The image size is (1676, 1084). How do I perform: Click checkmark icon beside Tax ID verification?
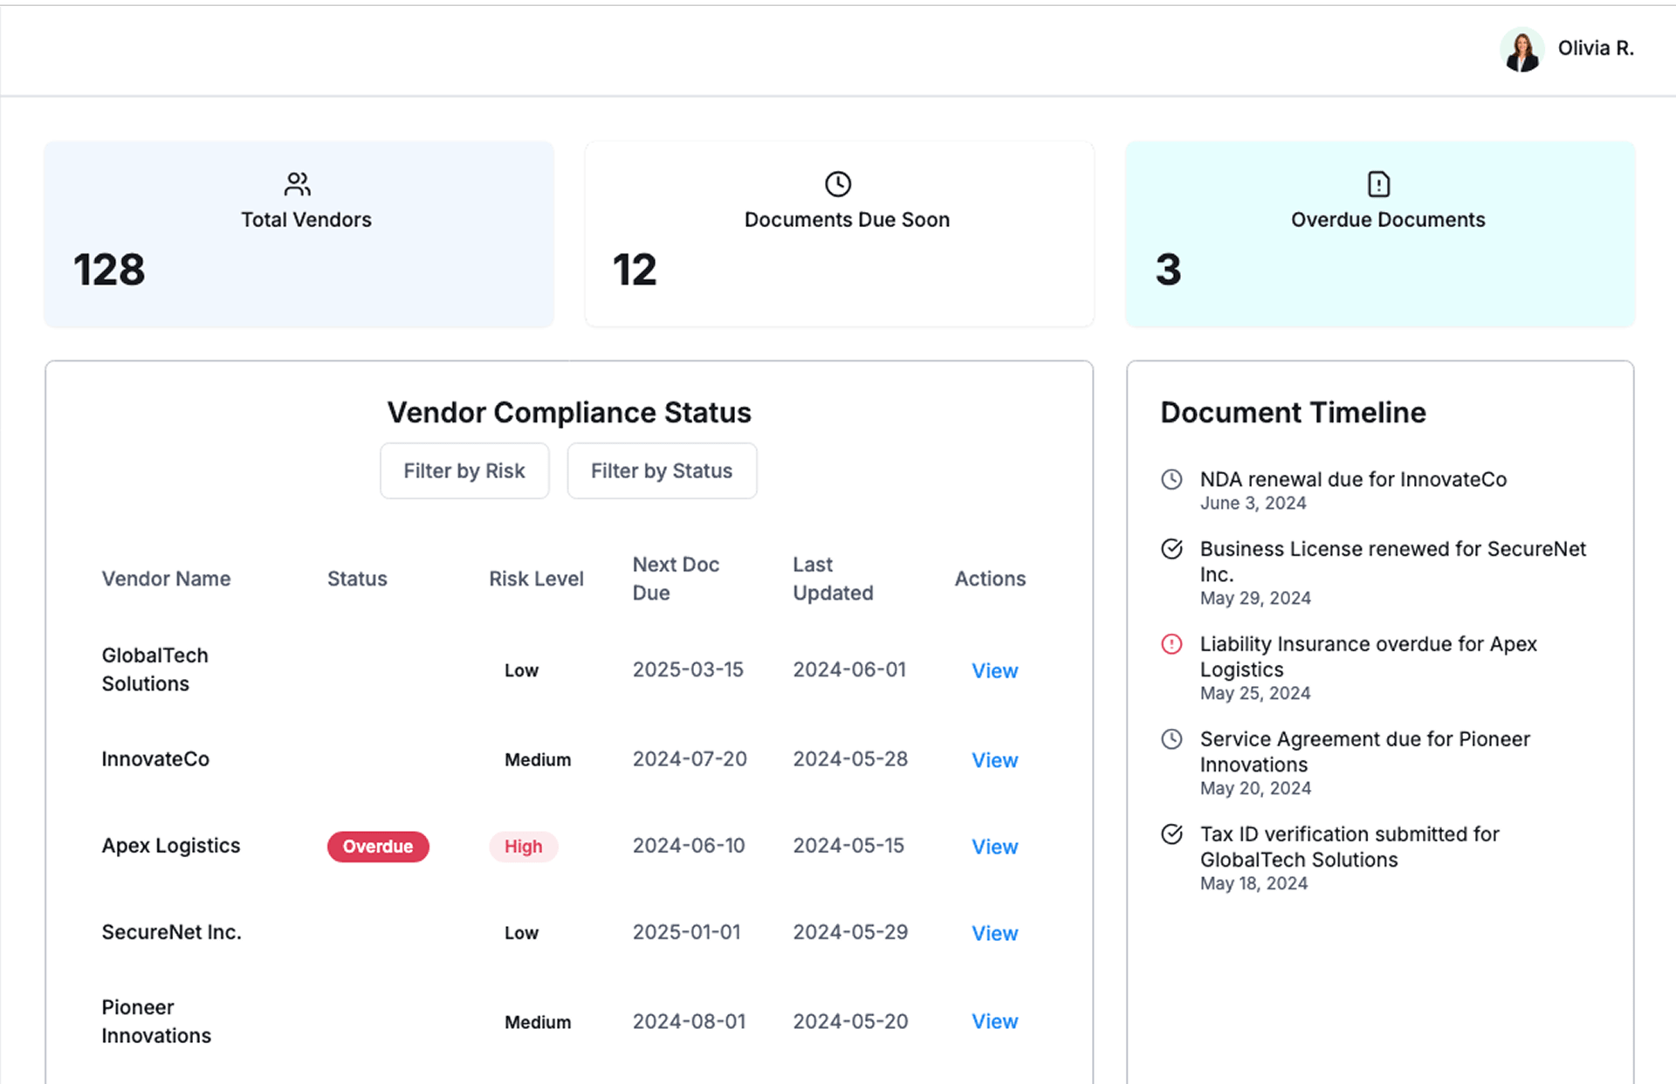tap(1171, 834)
